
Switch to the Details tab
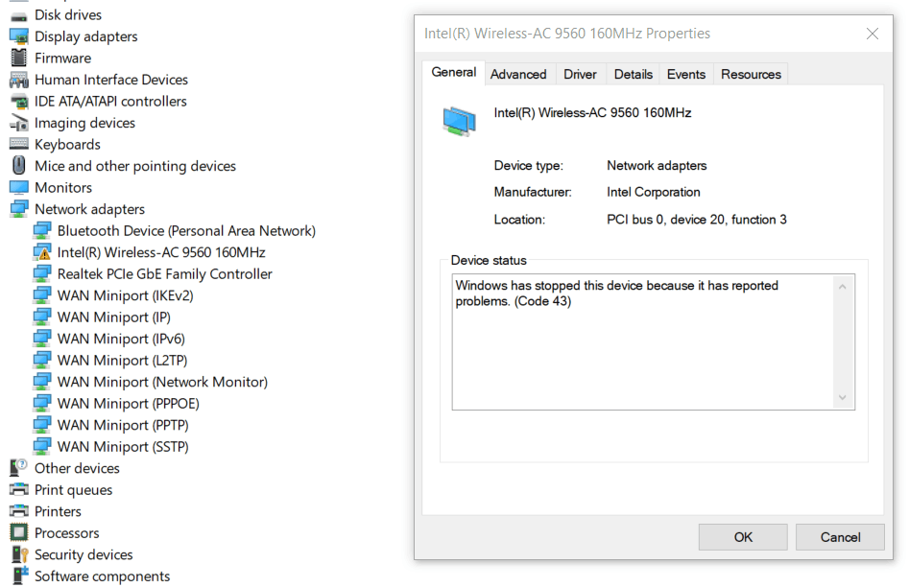point(634,74)
